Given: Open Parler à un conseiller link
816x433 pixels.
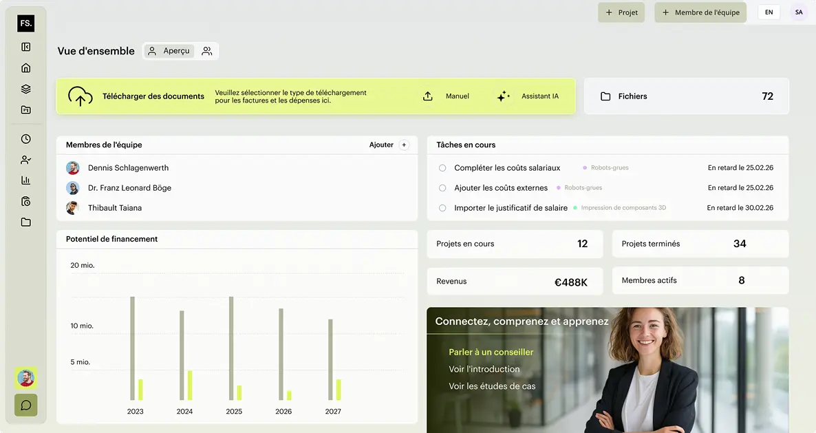Looking at the screenshot, I should point(491,352).
